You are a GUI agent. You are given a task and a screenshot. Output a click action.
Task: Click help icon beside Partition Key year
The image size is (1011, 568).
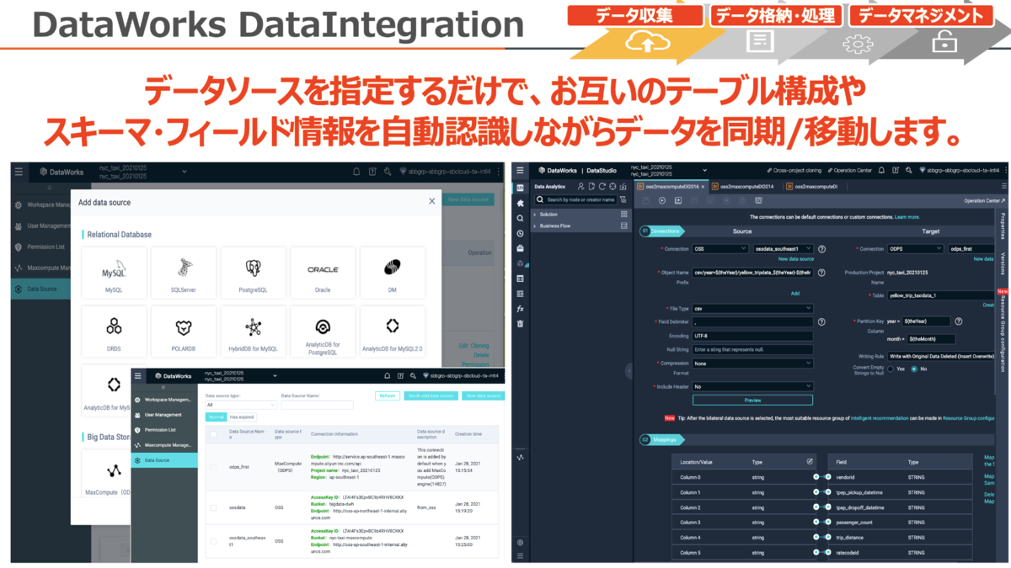(959, 321)
